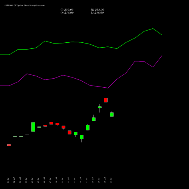Click the red candle for 22 Jul
This screenshot has height=189, width=189.
click(x=70, y=132)
